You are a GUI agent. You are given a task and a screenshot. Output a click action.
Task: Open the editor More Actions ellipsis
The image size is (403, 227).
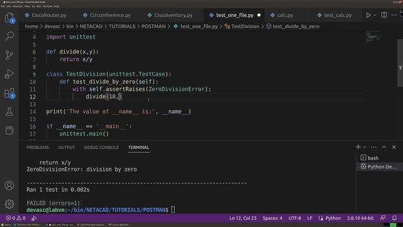pos(394,15)
